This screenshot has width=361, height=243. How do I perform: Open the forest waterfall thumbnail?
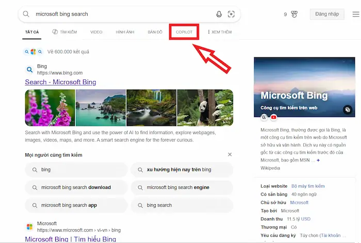(152, 108)
